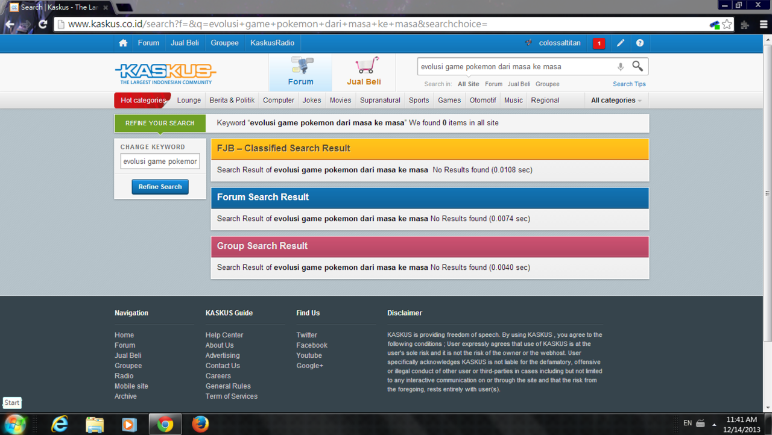Open the Twitter footer link
Screen dimensions: 772x435
coord(306,335)
